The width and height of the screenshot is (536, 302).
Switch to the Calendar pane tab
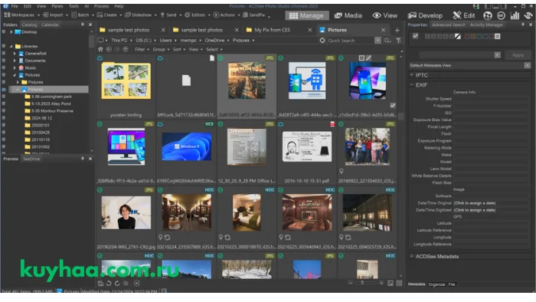(x=50, y=25)
